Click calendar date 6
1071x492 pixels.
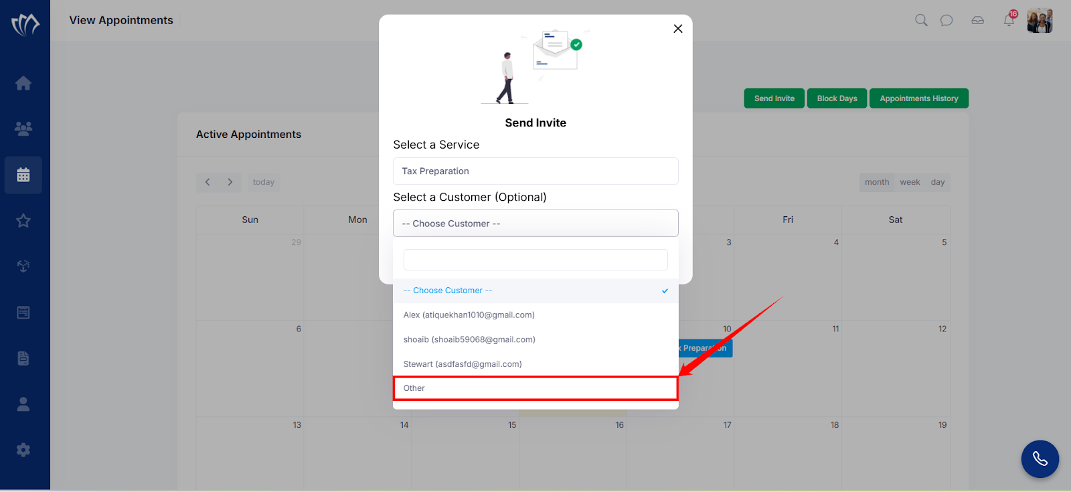coord(299,329)
